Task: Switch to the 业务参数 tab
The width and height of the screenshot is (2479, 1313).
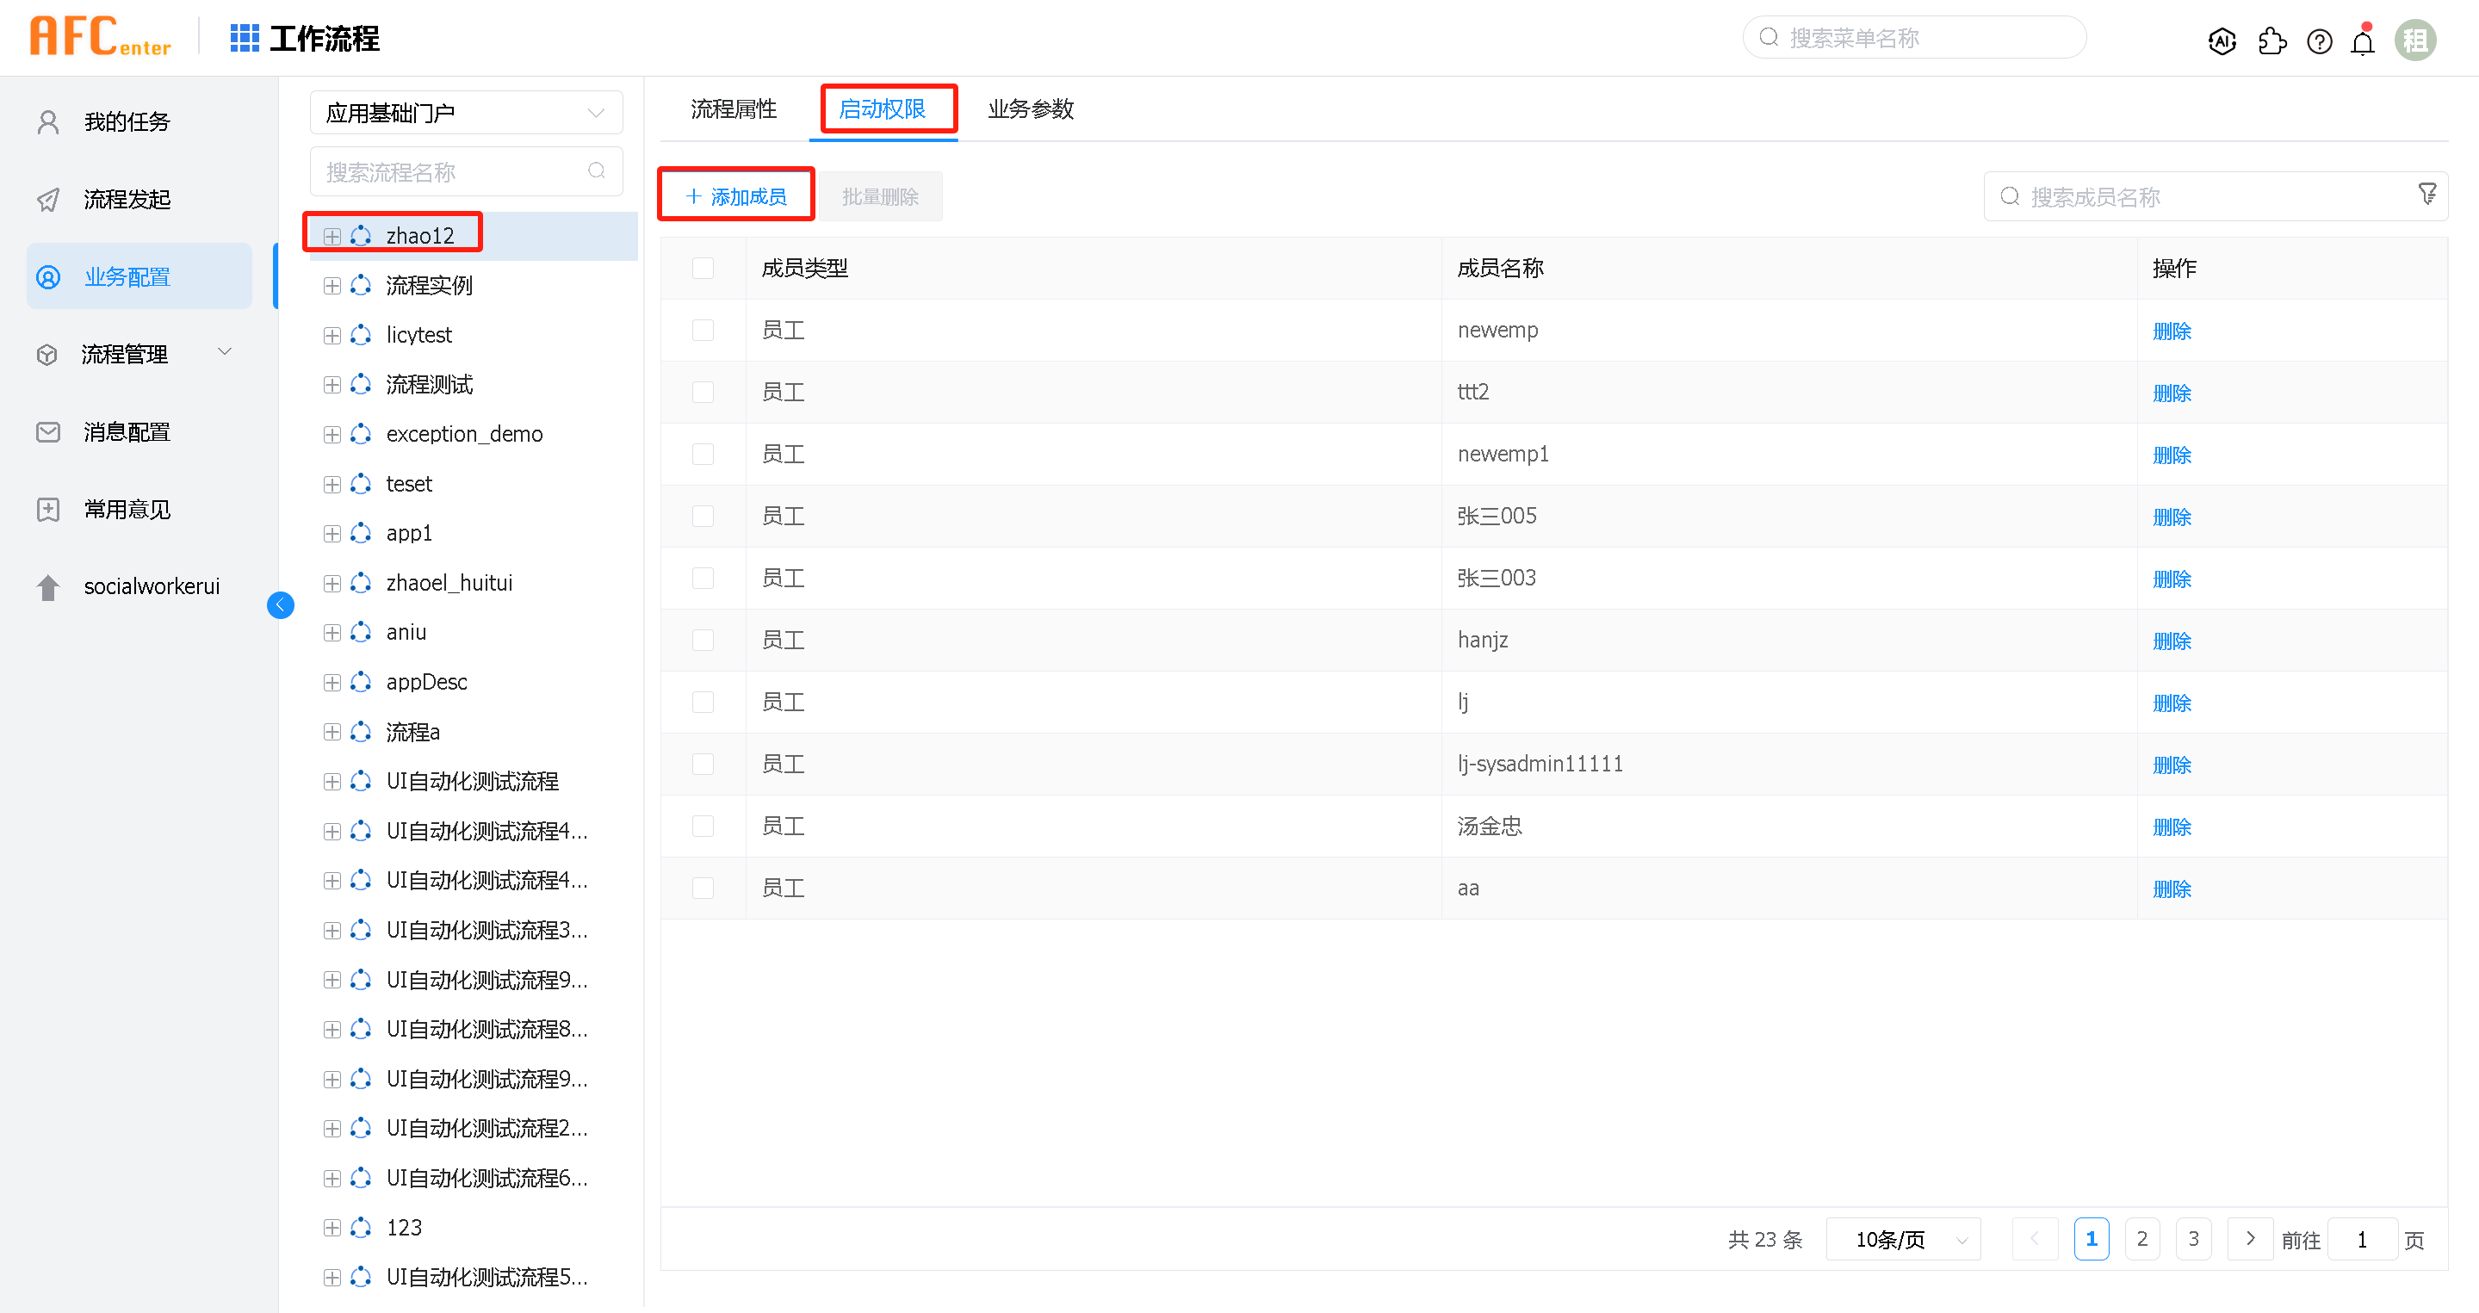Action: click(x=1030, y=108)
